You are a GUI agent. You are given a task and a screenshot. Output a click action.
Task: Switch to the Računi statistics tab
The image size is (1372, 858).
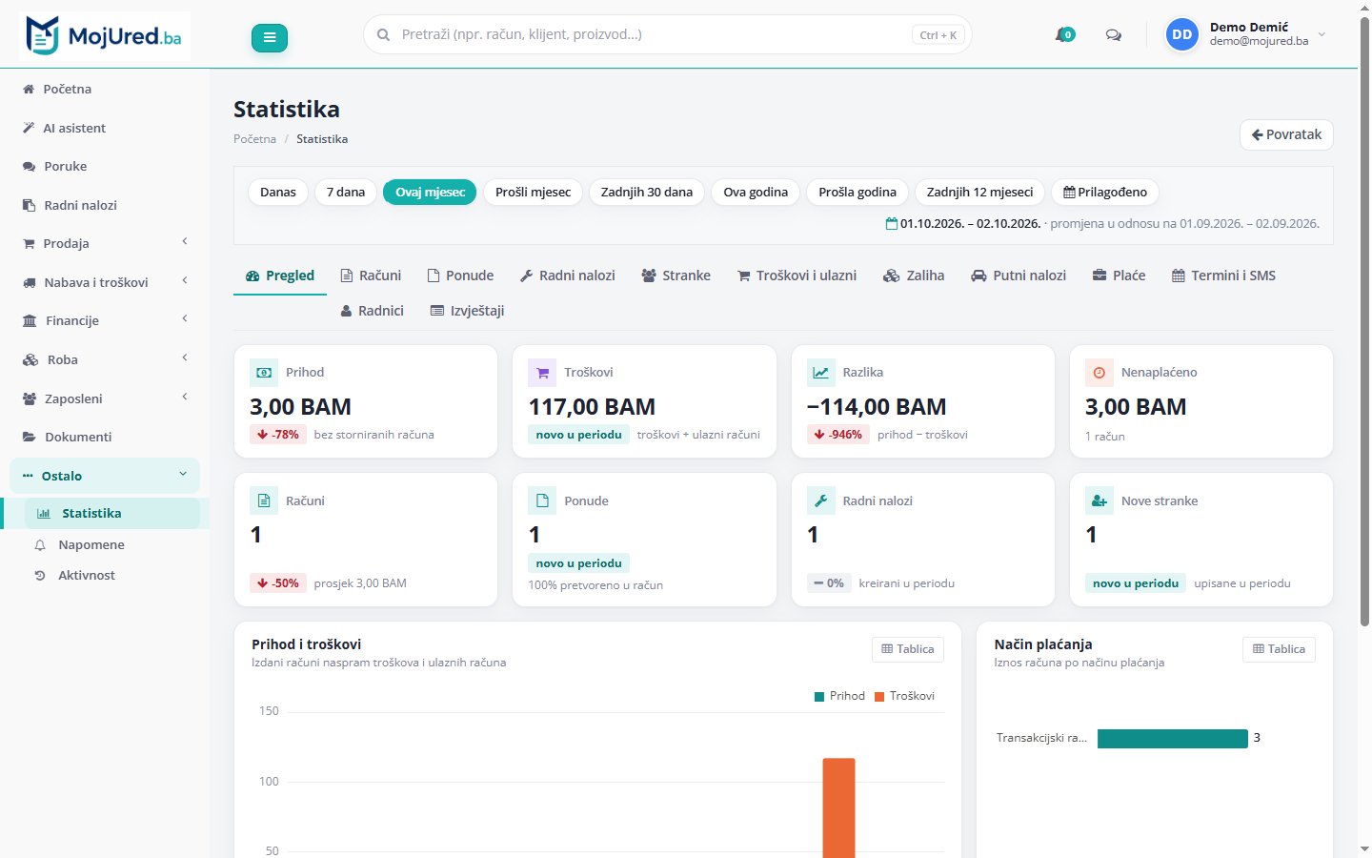pyautogui.click(x=371, y=276)
